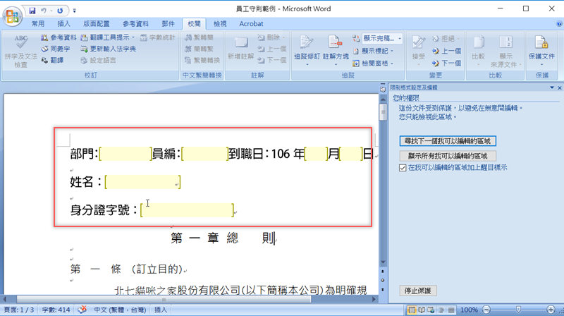Image resolution: width=564 pixels, height=316 pixels.
Task: Click the Office button logo
Action: pyautogui.click(x=12, y=16)
